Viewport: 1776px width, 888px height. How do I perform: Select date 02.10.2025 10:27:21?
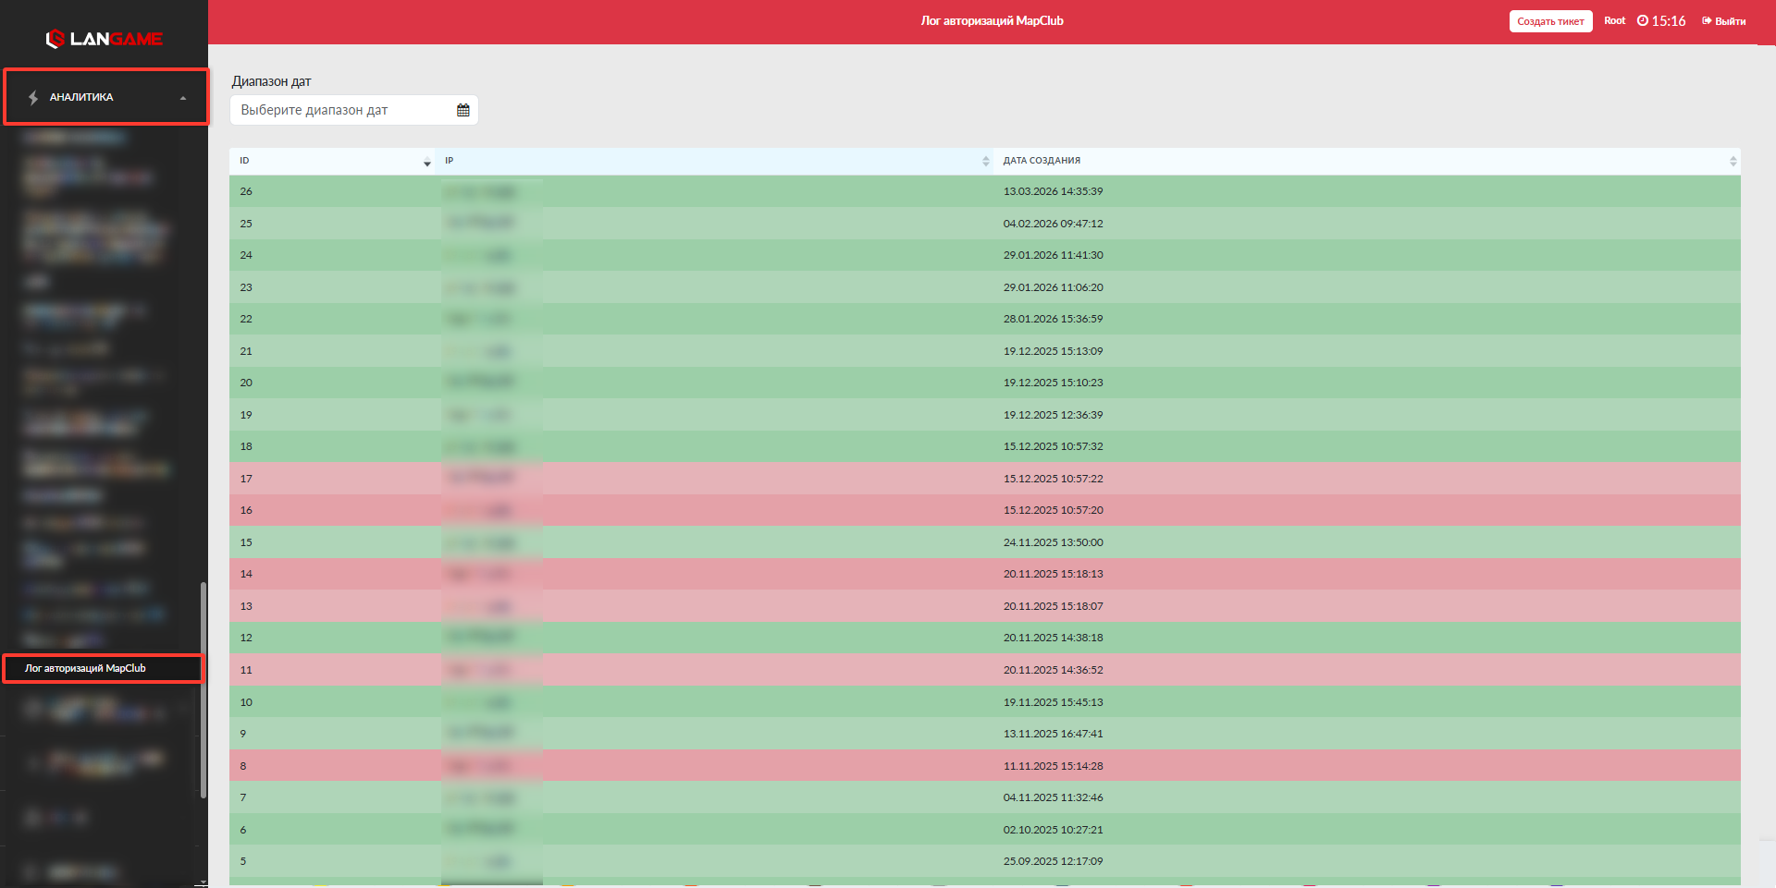pyautogui.click(x=1053, y=830)
